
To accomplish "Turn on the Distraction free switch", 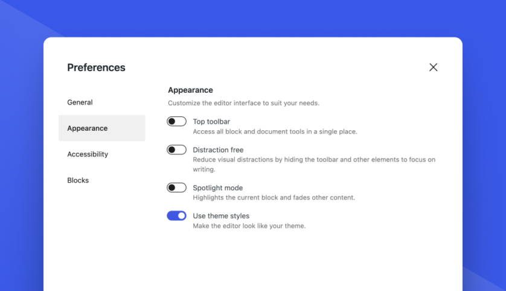I will pyautogui.click(x=176, y=149).
